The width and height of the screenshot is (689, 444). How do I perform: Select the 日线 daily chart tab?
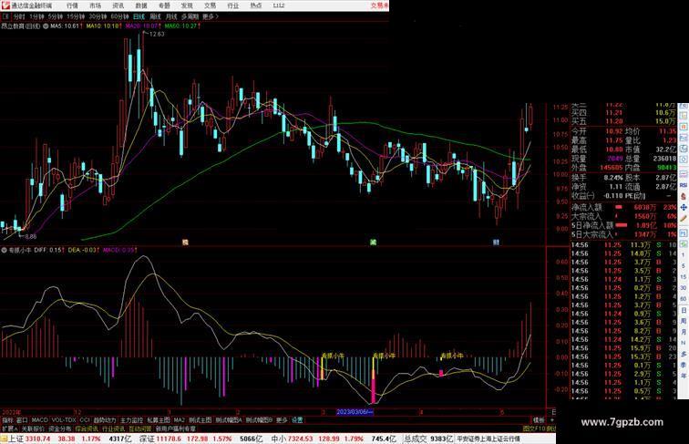139,16
